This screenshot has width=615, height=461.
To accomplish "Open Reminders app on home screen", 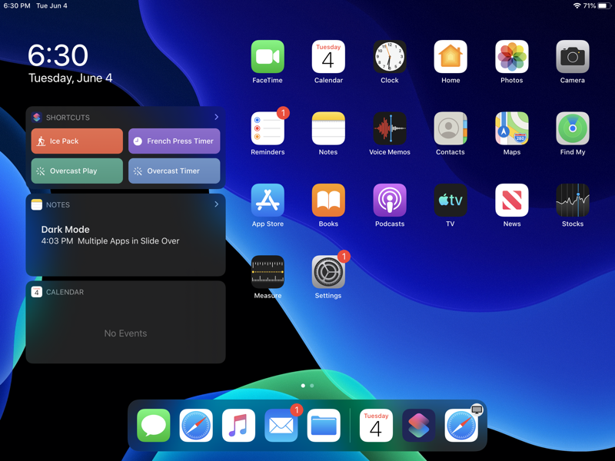I will coord(268,129).
